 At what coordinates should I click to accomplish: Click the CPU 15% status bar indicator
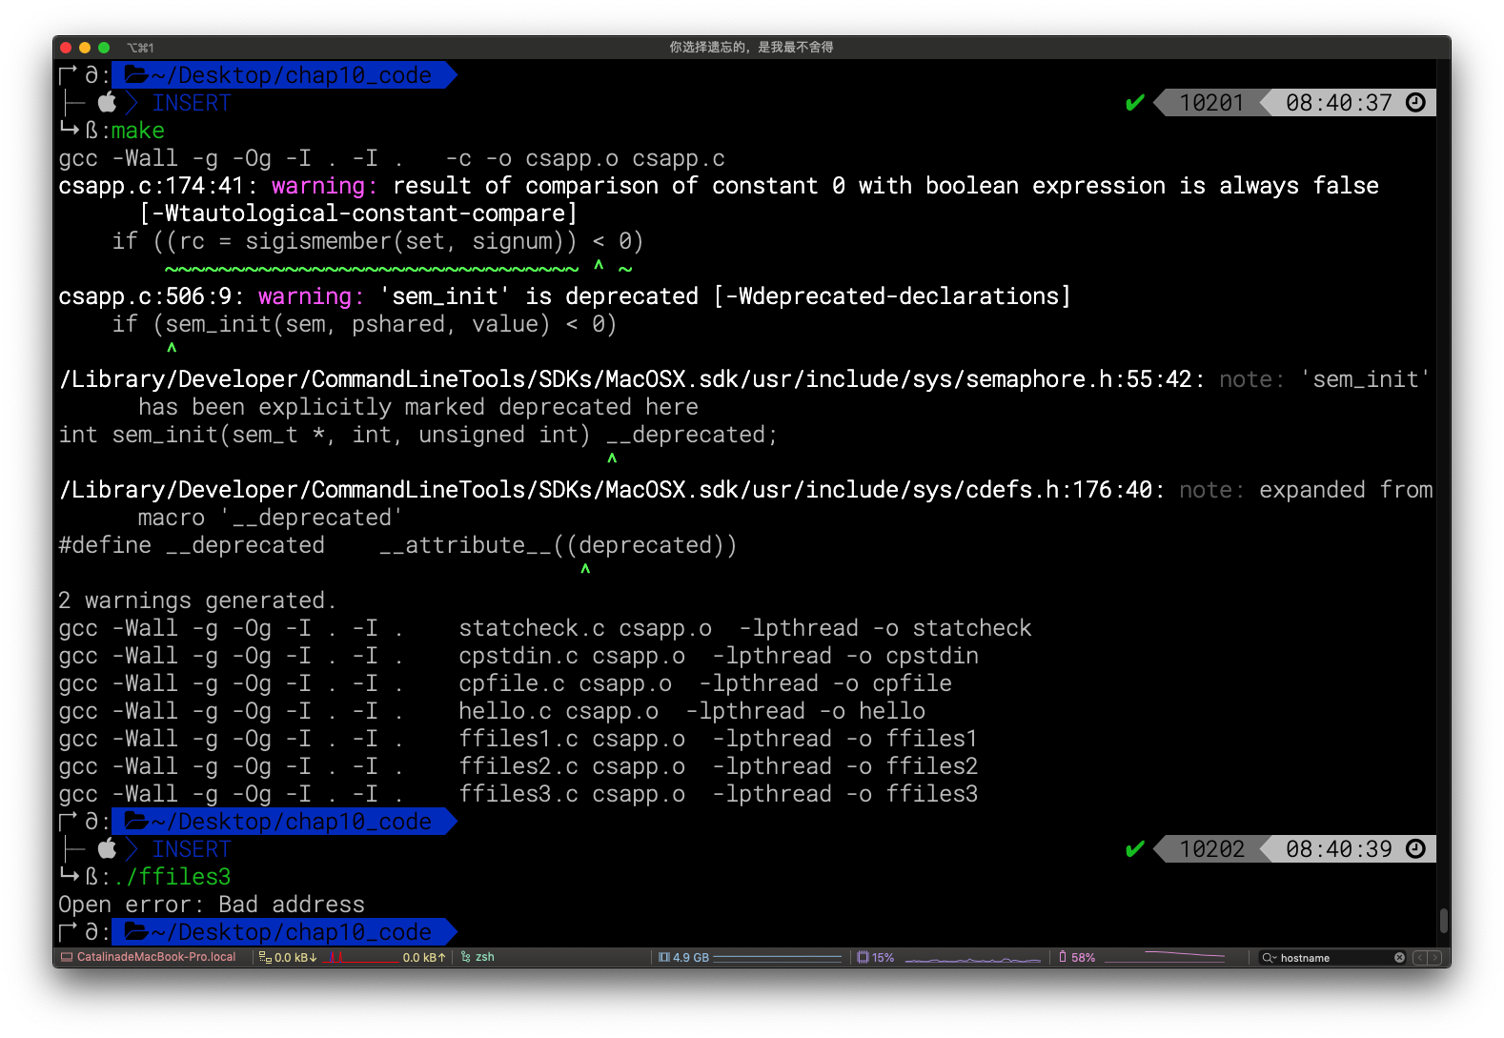[x=875, y=958]
